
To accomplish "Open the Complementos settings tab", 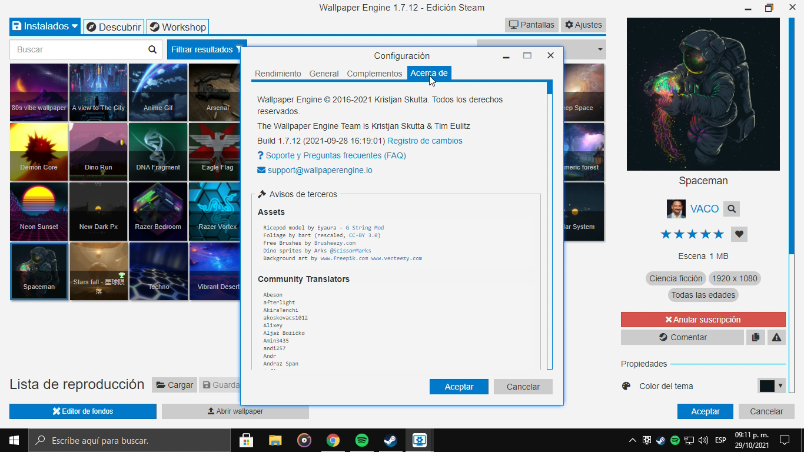I will [374, 74].
